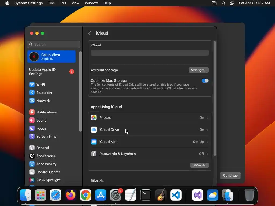The image size is (275, 206).
Task: Open the Apple menu
Action: [x=7, y=3]
